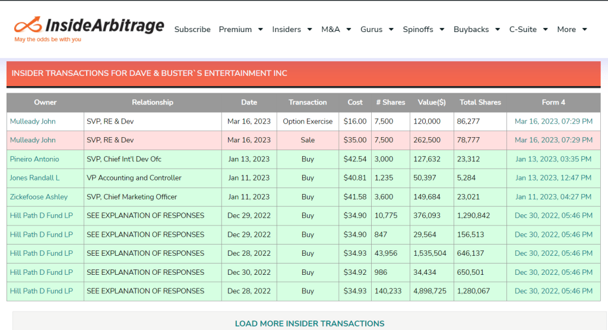
Task: Load more insider transactions
Action: (309, 323)
